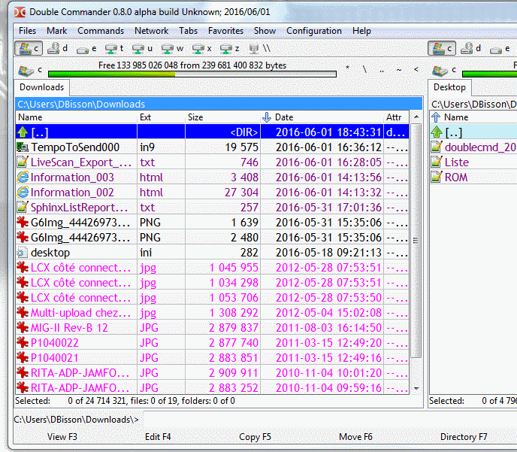Click Move F6 button
This screenshot has height=452, width=517.
355,437
